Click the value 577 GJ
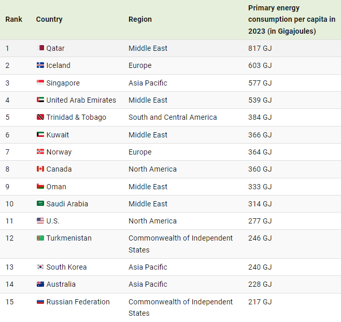This screenshot has height=322, width=341. [x=260, y=83]
